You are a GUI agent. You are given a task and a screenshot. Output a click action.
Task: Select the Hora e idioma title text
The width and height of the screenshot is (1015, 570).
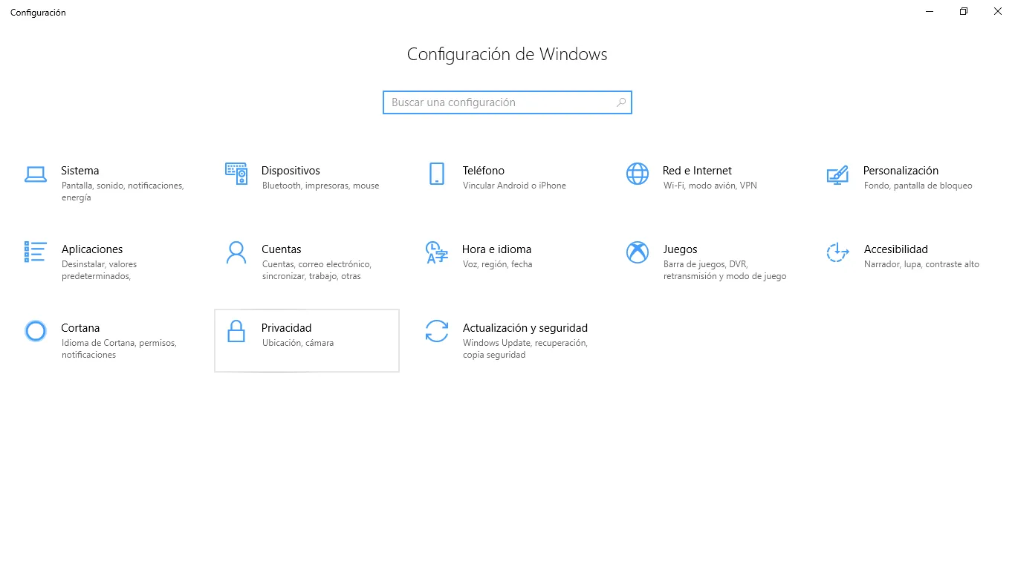496,249
